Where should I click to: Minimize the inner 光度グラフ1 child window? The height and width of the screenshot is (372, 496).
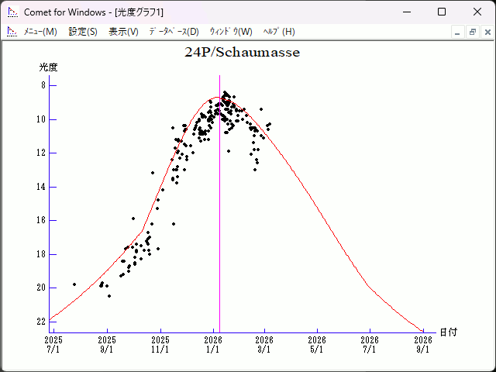pos(458,32)
